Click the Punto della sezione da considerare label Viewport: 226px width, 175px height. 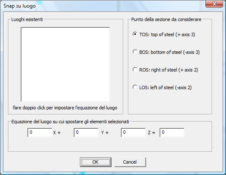166,19
